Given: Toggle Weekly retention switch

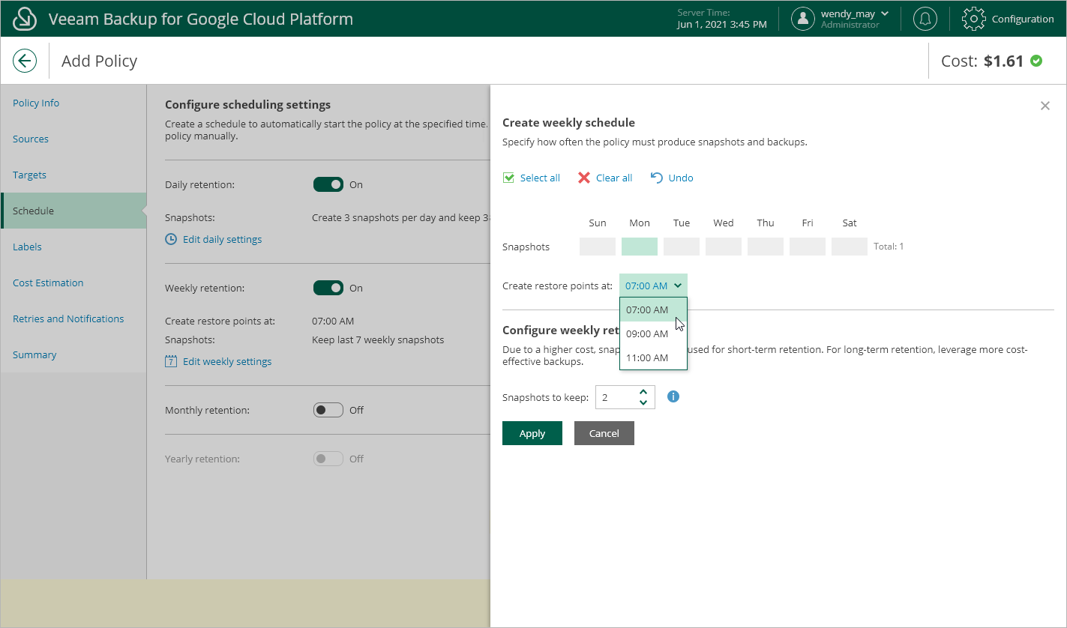Looking at the screenshot, I should (328, 288).
